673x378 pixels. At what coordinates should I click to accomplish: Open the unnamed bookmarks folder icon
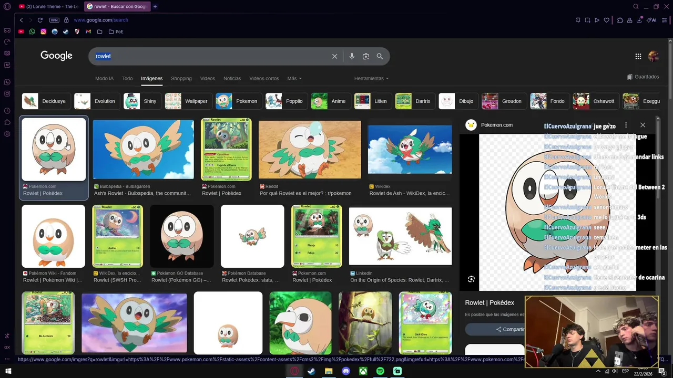coord(99,31)
